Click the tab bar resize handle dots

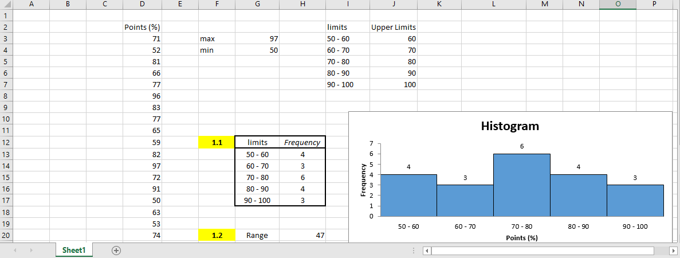pos(414,251)
